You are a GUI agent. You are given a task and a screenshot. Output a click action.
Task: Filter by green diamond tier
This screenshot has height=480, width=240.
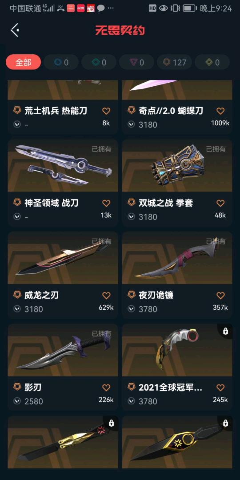[x=99, y=62]
